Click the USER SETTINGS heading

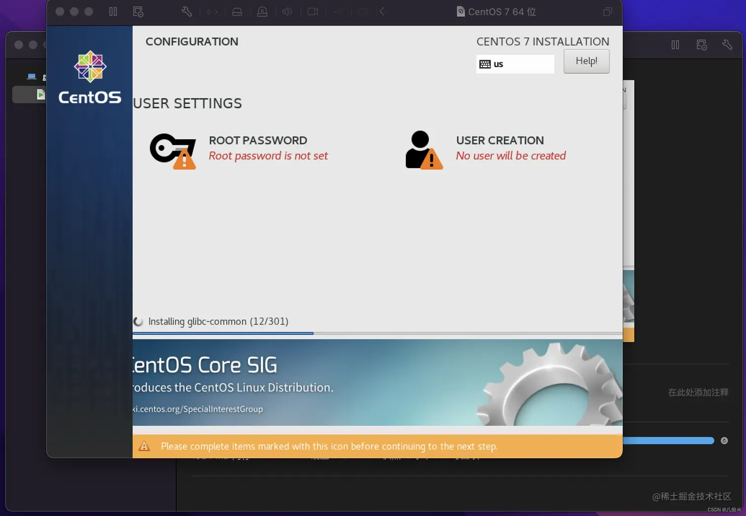tap(187, 103)
